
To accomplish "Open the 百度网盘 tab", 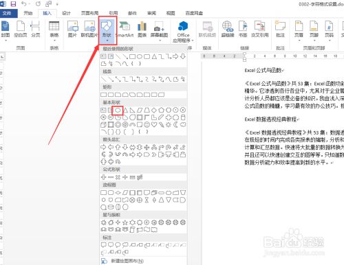I will click(194, 13).
